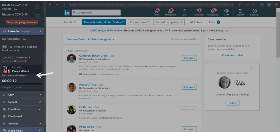
Task: Open Massachusetts, United States location dropdown
Action: click(x=104, y=22)
